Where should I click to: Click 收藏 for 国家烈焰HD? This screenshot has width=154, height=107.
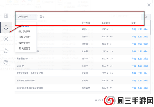pyautogui.click(x=140, y=59)
